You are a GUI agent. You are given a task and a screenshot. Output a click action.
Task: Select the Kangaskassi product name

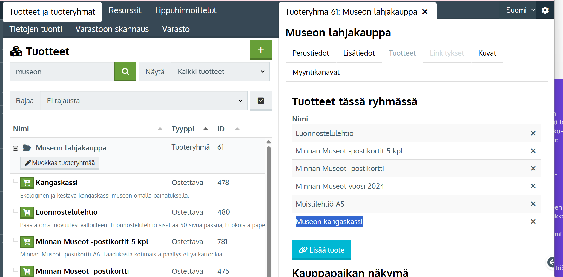tap(57, 183)
